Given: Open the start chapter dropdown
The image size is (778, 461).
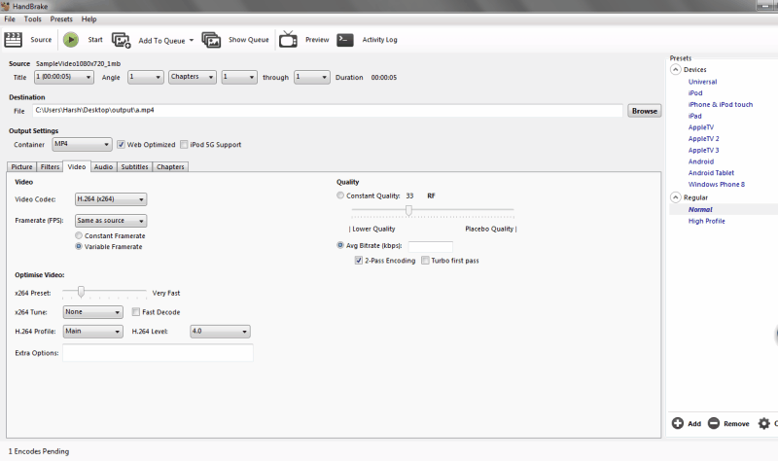Looking at the screenshot, I should (239, 77).
